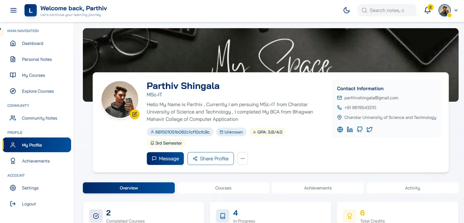
Task: Open the website globe icon
Action: pyautogui.click(x=340, y=130)
